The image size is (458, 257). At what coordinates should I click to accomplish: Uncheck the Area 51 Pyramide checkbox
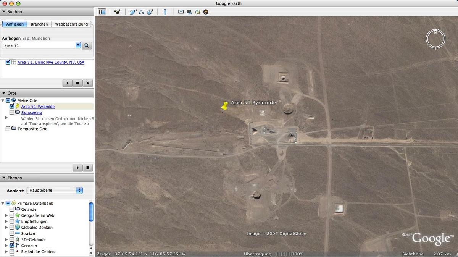pos(12,107)
